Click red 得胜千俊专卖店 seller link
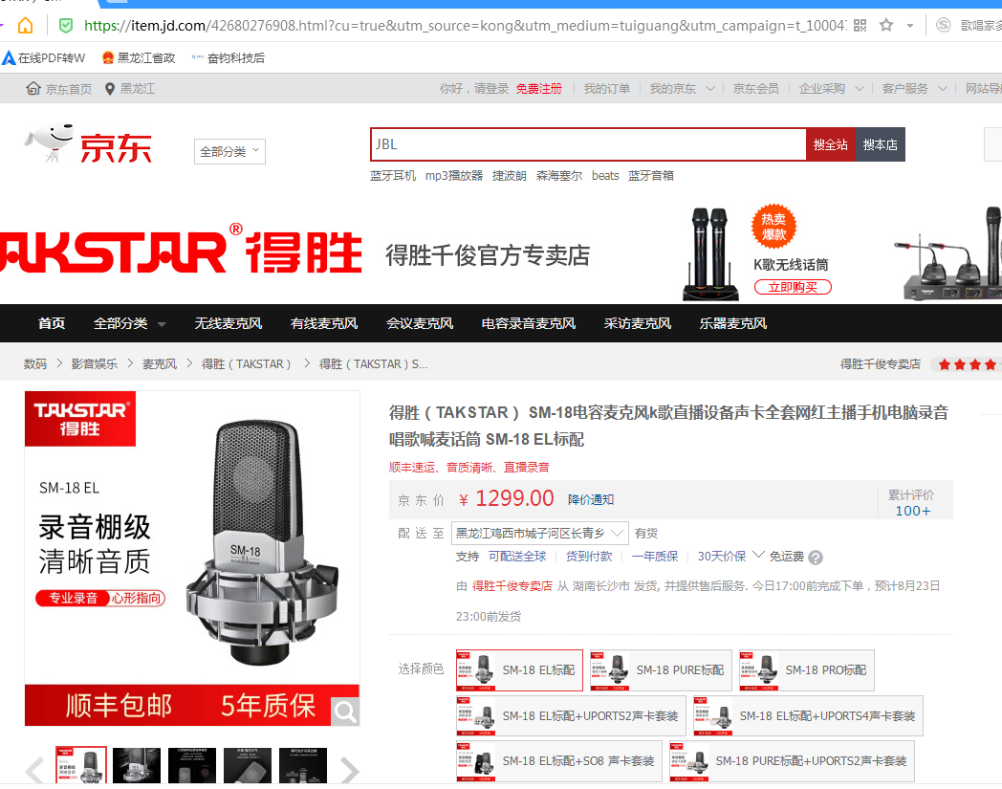Image resolution: width=1002 pixels, height=789 pixels. click(512, 585)
